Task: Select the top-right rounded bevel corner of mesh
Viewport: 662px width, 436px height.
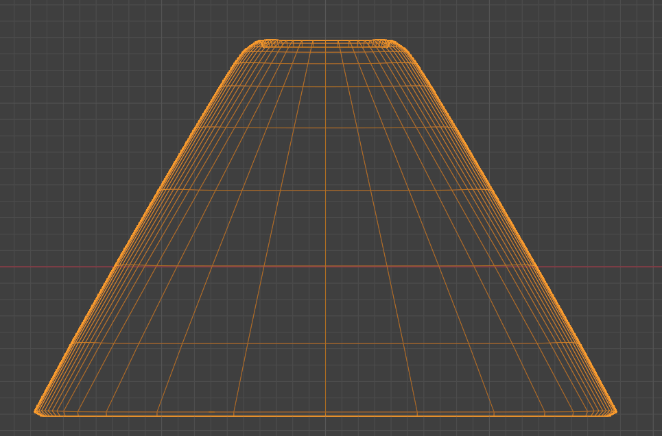Action: point(402,47)
